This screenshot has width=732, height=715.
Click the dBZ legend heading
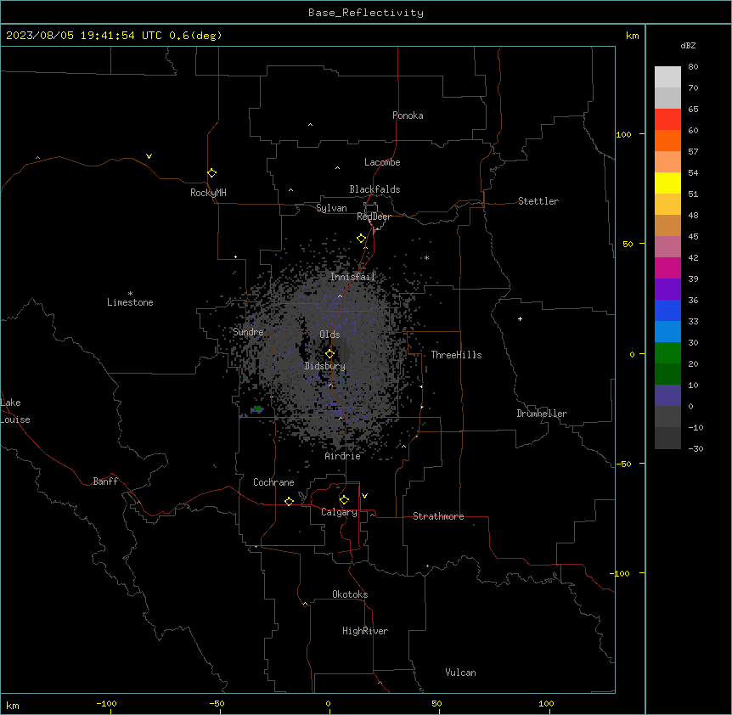click(x=688, y=45)
